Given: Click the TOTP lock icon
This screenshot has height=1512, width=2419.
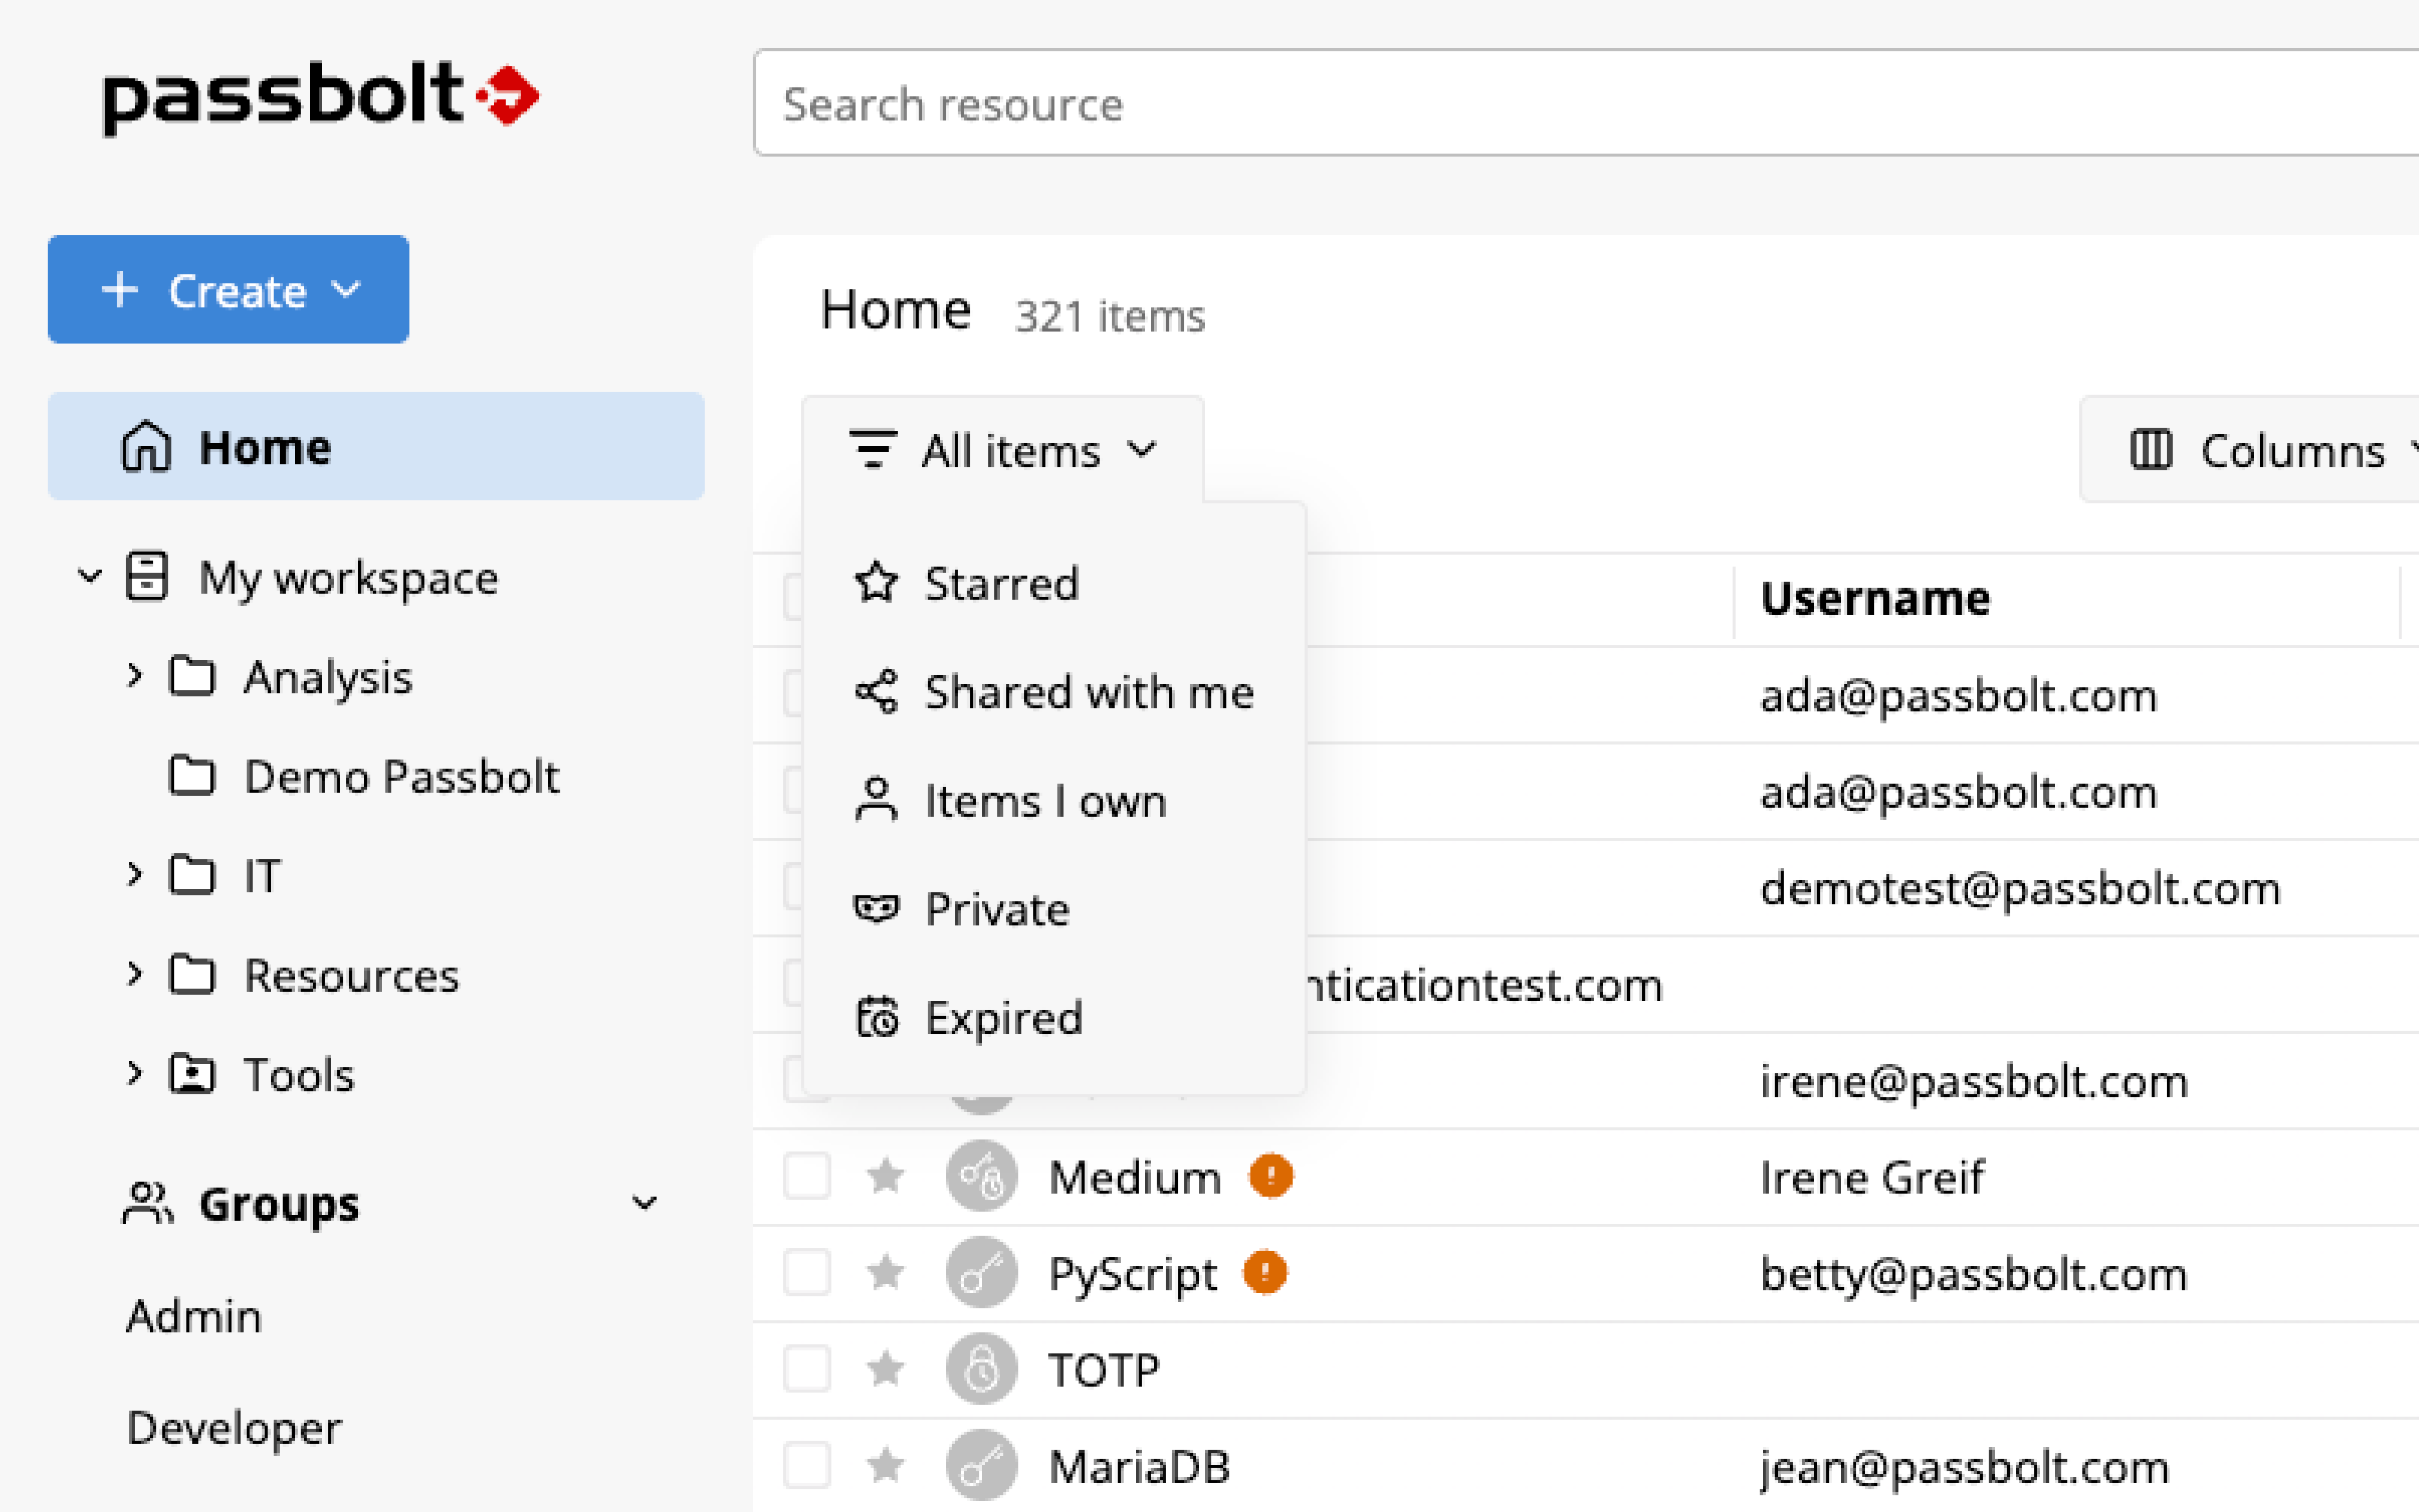Looking at the screenshot, I should tap(981, 1369).
